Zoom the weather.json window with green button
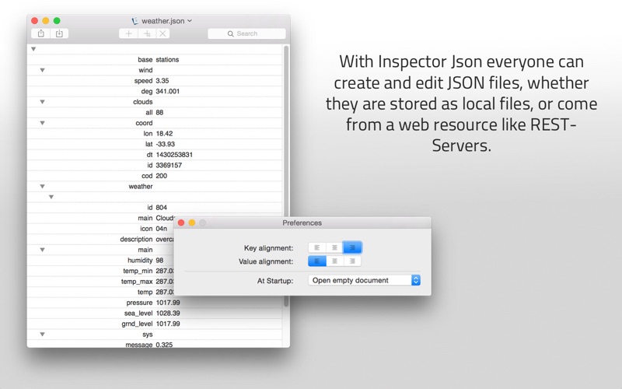 (x=57, y=21)
